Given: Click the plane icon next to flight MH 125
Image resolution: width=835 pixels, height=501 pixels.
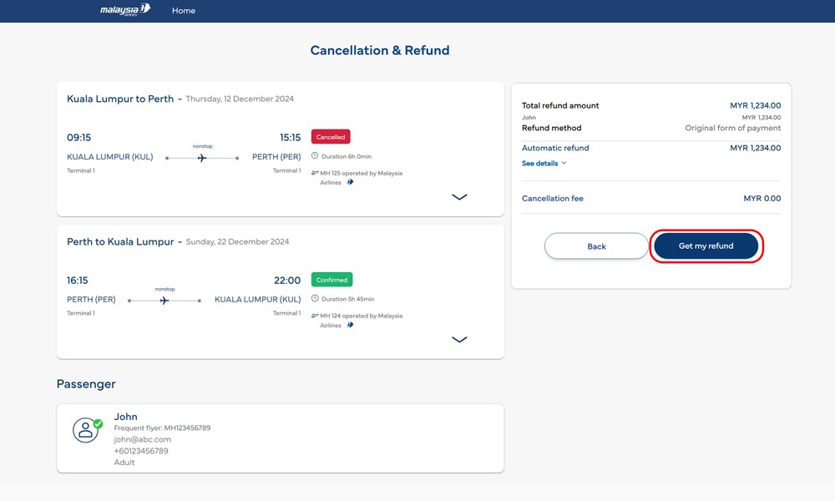Looking at the screenshot, I should (315, 174).
